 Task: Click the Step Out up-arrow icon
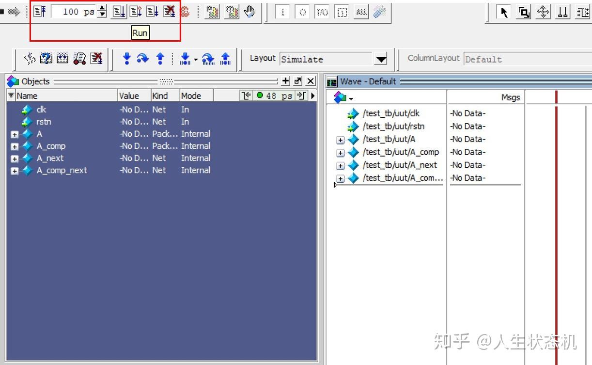160,59
